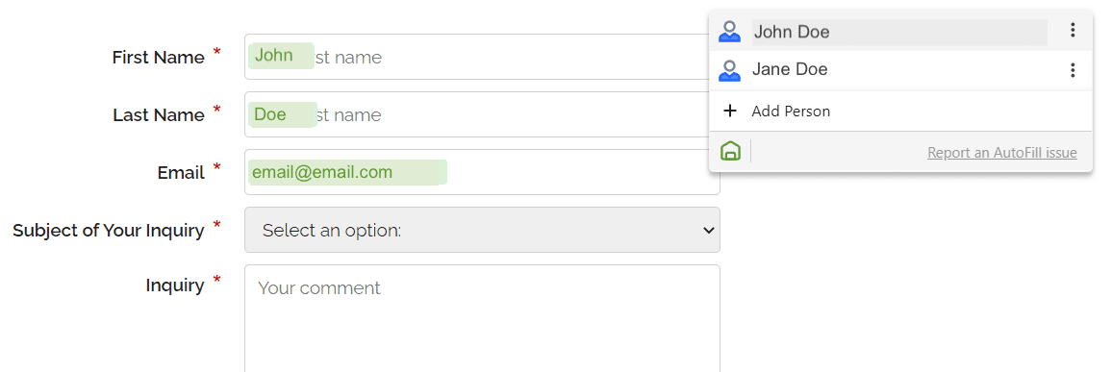The image size is (1112, 372).
Task: Click inside the Inquiry comment textarea
Action: pyautogui.click(x=482, y=319)
